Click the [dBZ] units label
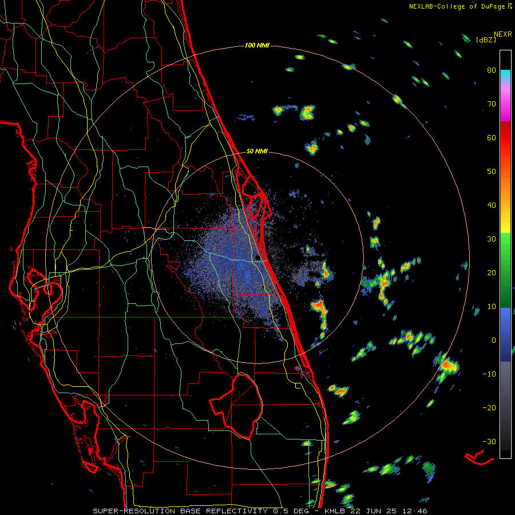The image size is (515, 515). pos(486,39)
